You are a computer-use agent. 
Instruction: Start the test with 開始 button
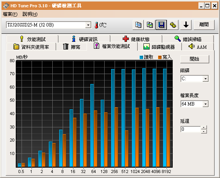click(195, 59)
